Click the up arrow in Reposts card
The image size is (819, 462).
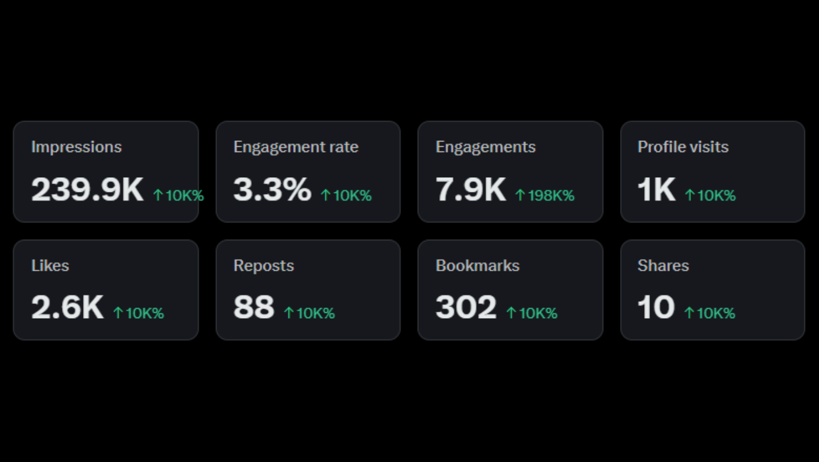(289, 313)
